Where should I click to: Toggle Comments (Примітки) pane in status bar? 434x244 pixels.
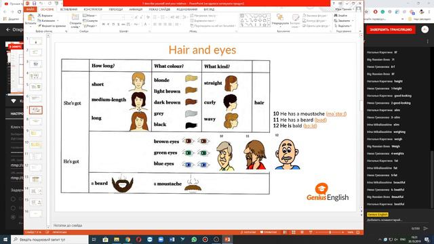pyautogui.click(x=269, y=232)
